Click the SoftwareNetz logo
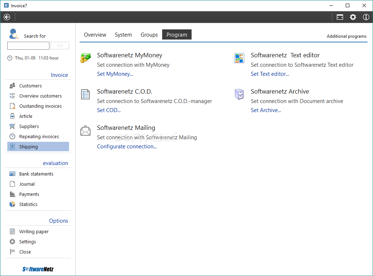 tap(38, 269)
